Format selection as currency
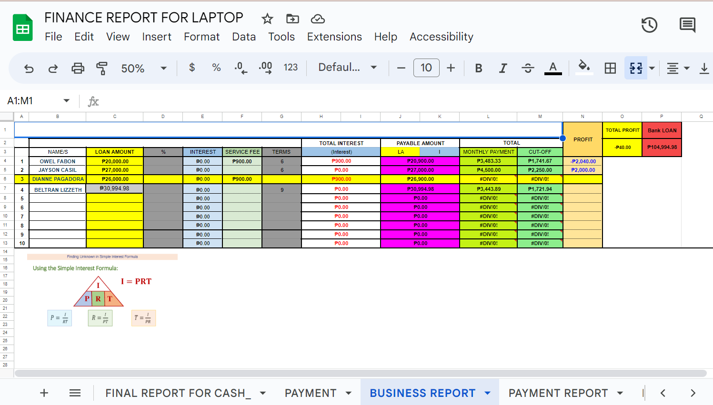Viewport: 713px width, 405px height. [192, 68]
